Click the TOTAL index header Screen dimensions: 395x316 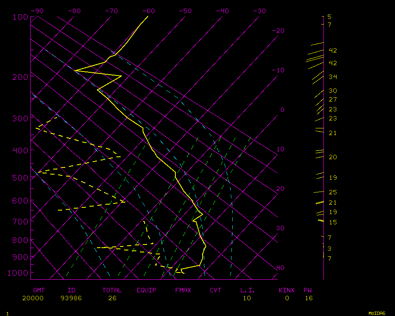[112, 290]
